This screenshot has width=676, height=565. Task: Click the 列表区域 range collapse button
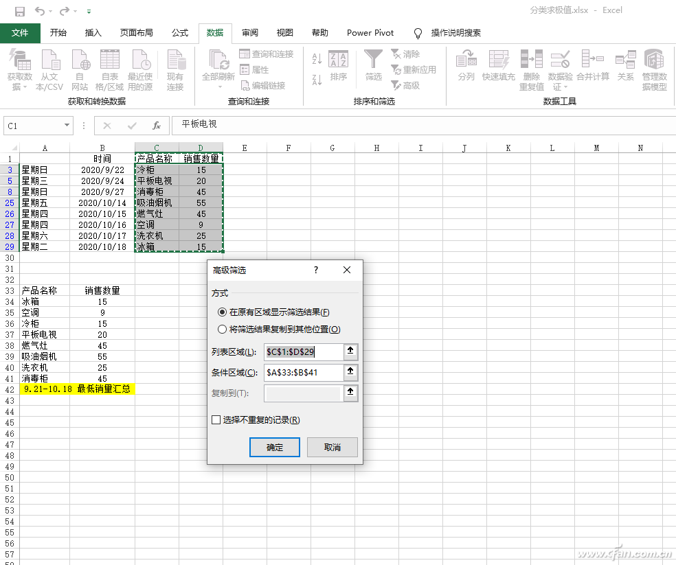point(351,351)
